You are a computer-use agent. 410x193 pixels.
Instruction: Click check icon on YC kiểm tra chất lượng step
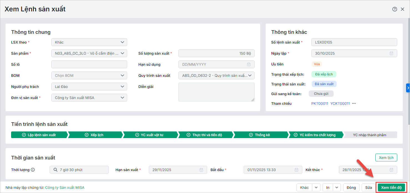click(x=296, y=135)
